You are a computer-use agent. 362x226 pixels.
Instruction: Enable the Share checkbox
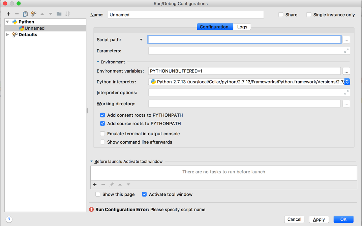[281, 15]
